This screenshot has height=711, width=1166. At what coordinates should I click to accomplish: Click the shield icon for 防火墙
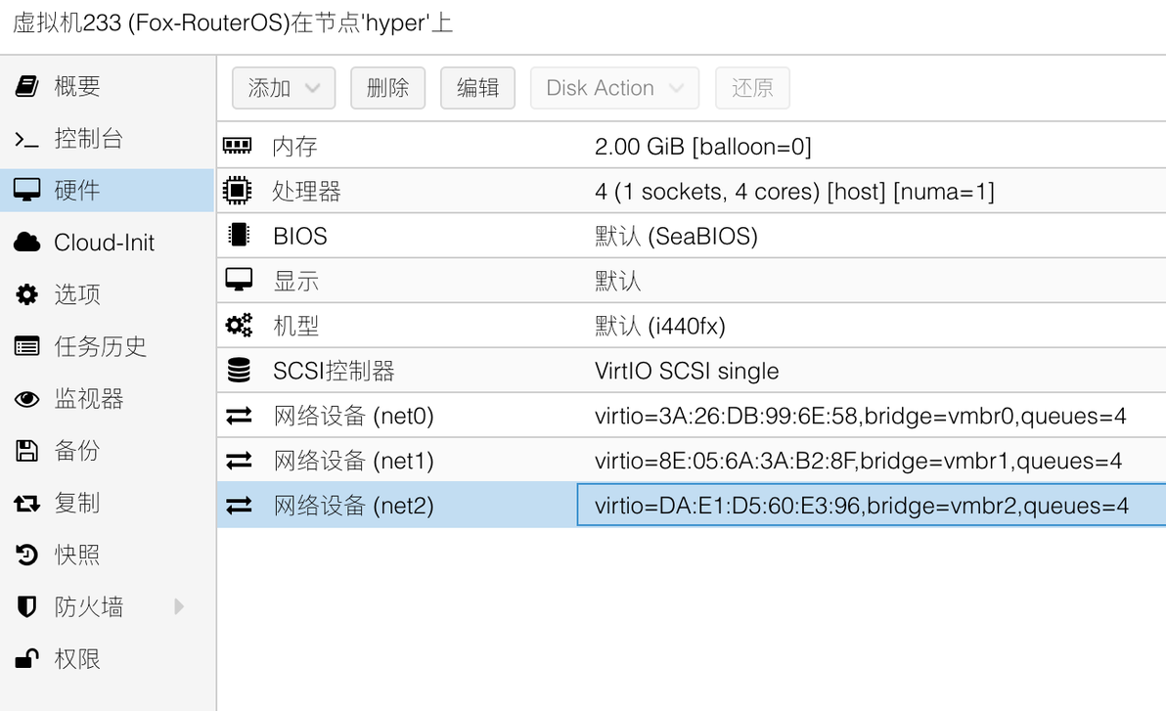(x=27, y=607)
